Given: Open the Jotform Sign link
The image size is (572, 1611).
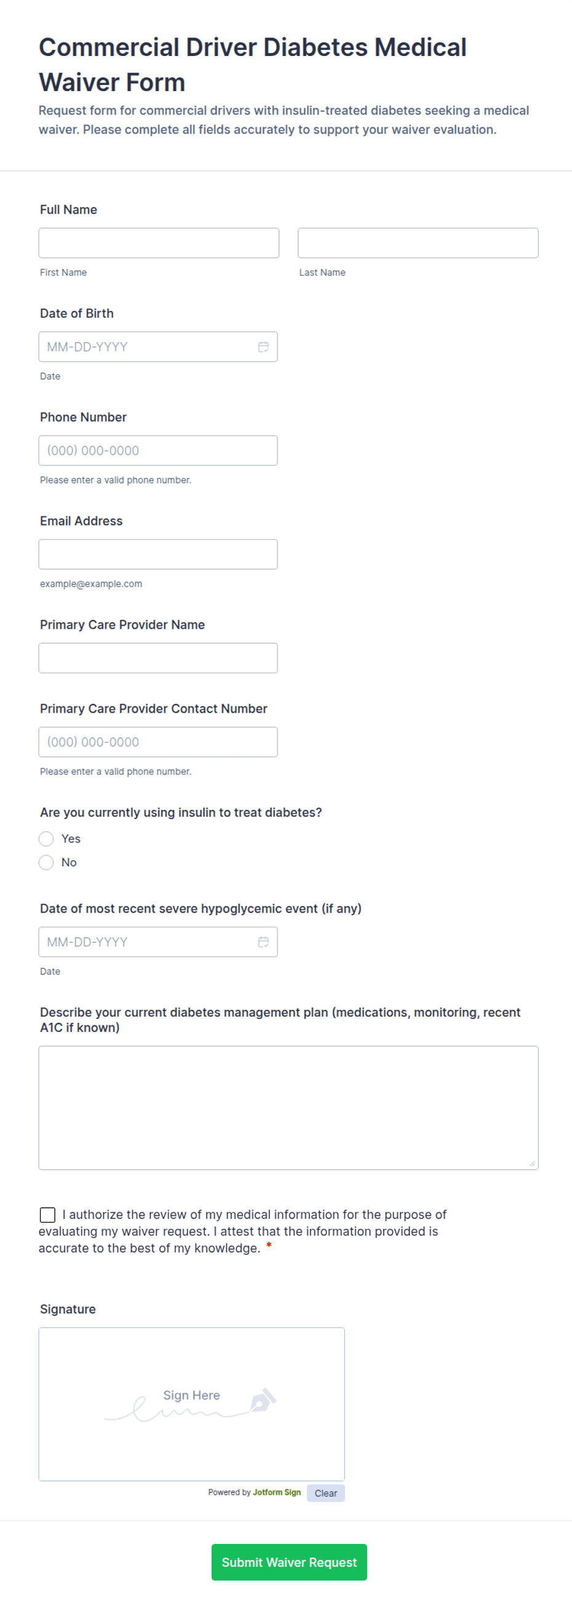Looking at the screenshot, I should point(276,1492).
